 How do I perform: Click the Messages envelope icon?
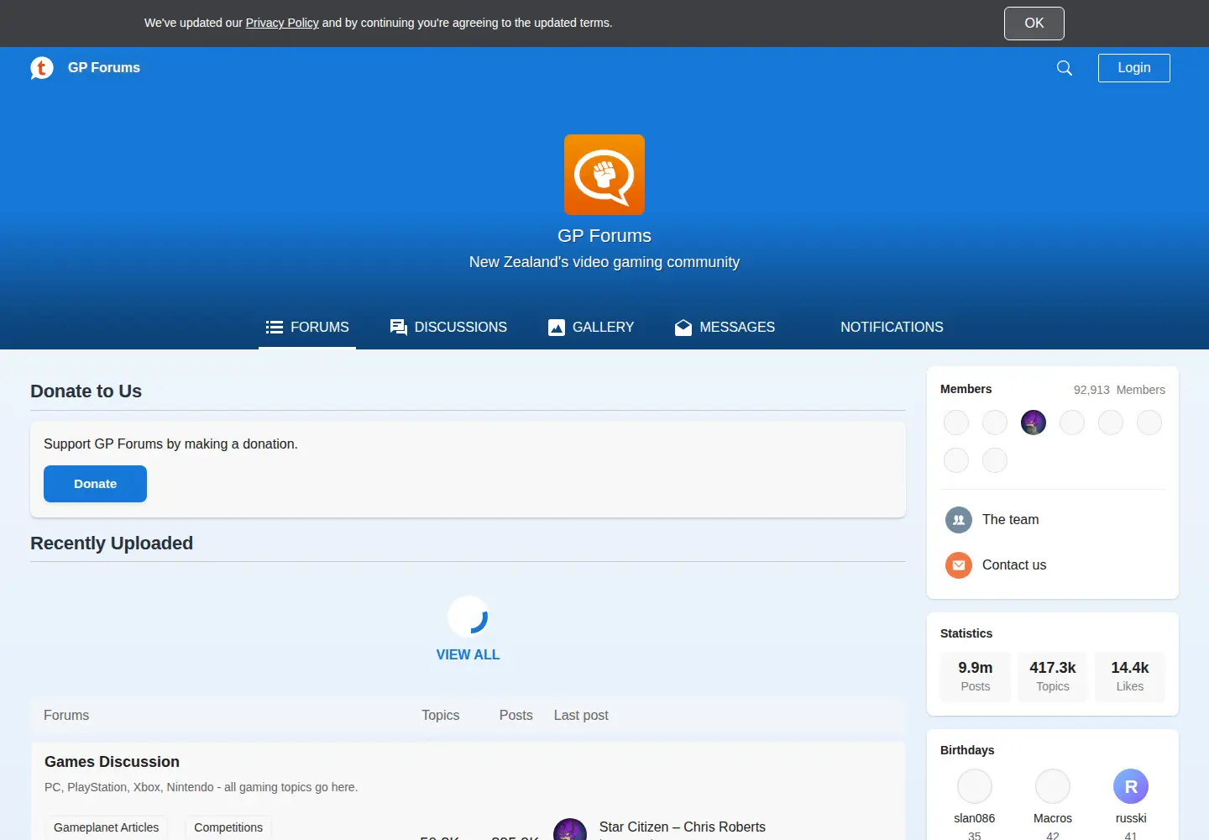click(x=683, y=328)
